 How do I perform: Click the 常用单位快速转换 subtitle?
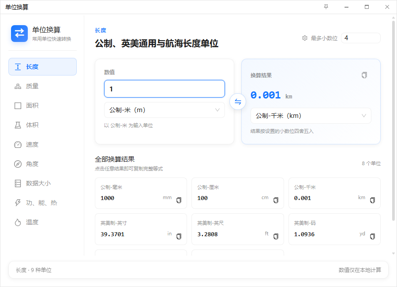[52, 39]
